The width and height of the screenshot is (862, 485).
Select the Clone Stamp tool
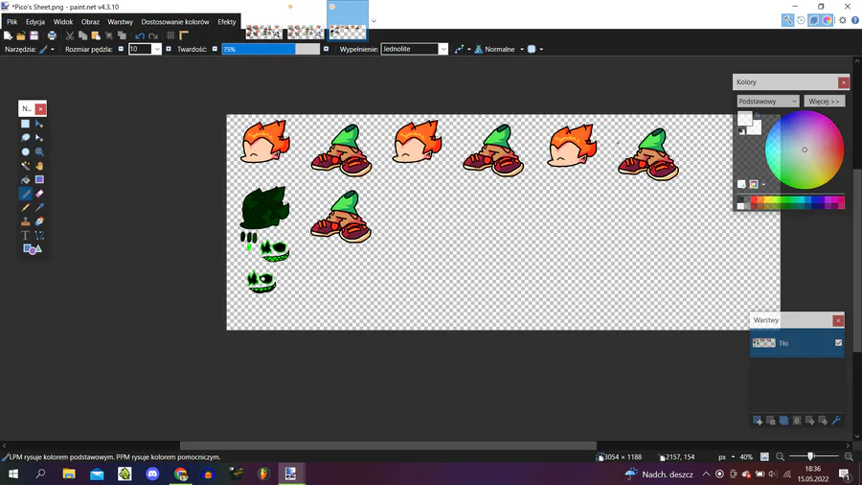pos(25,221)
